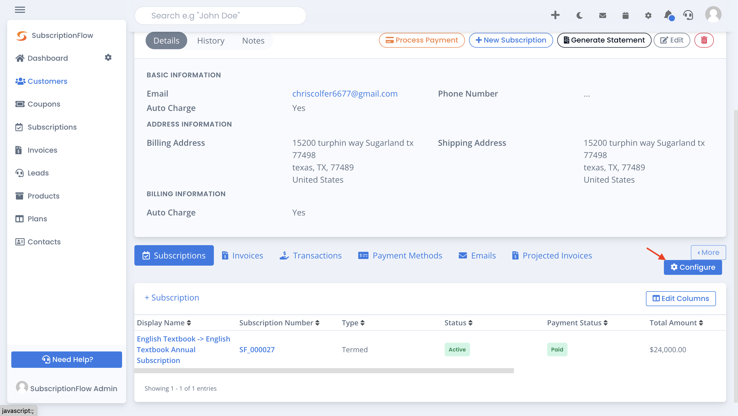Click the red trash delete button
738x416 pixels.
click(x=704, y=40)
